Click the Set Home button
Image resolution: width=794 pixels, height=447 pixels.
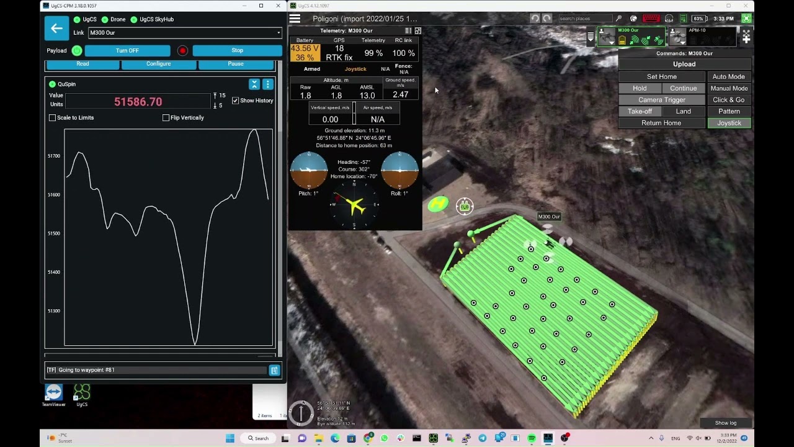pyautogui.click(x=662, y=77)
